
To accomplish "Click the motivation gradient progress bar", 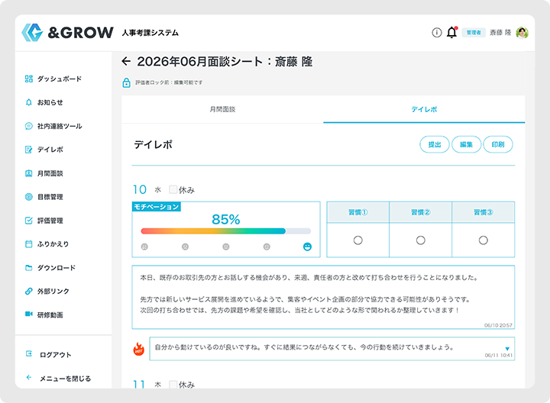I will 226,231.
